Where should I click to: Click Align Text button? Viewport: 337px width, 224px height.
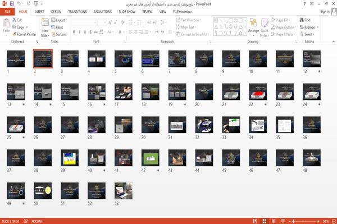pyautogui.click(x=186, y=27)
